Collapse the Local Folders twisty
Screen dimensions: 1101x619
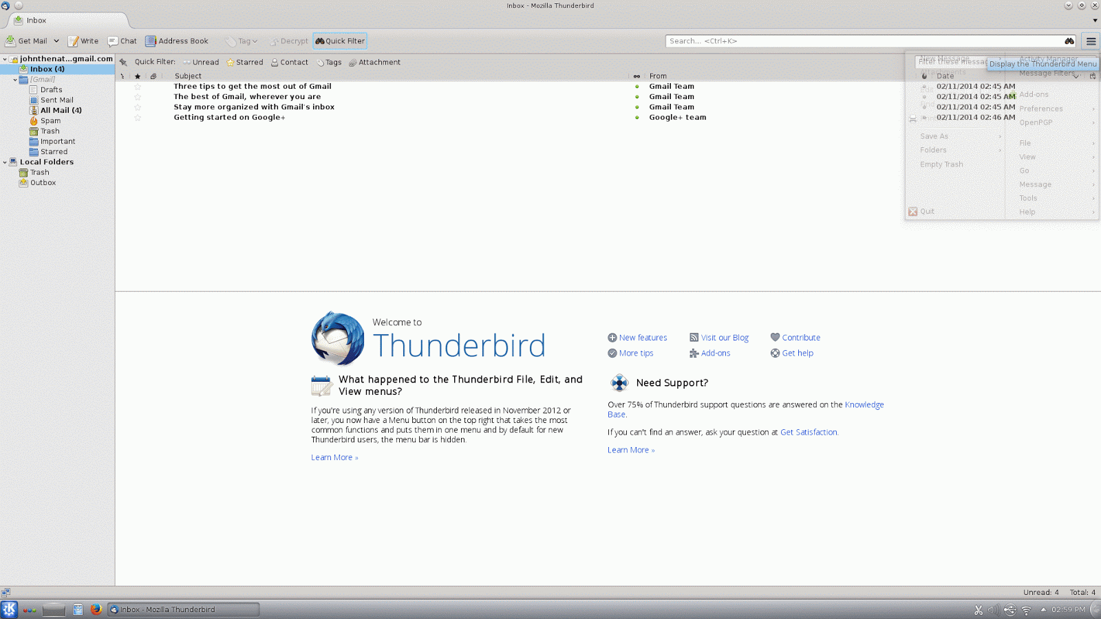tap(5, 162)
